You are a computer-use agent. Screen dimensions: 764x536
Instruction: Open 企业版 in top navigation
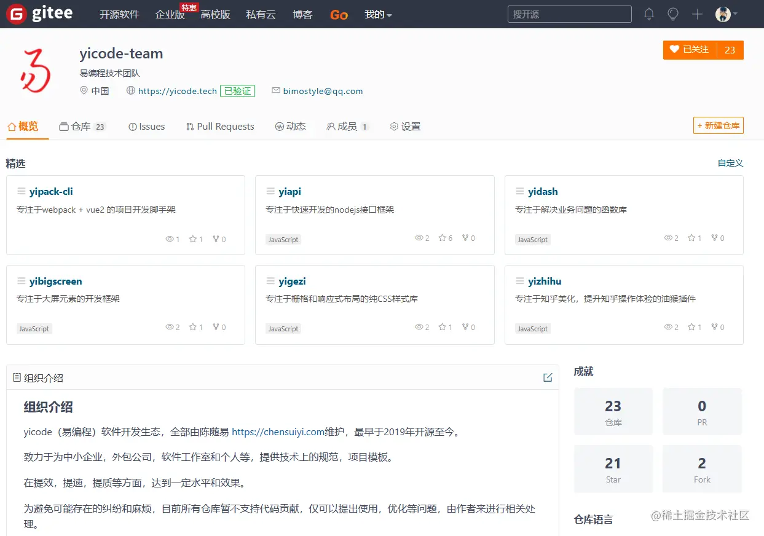pos(170,14)
